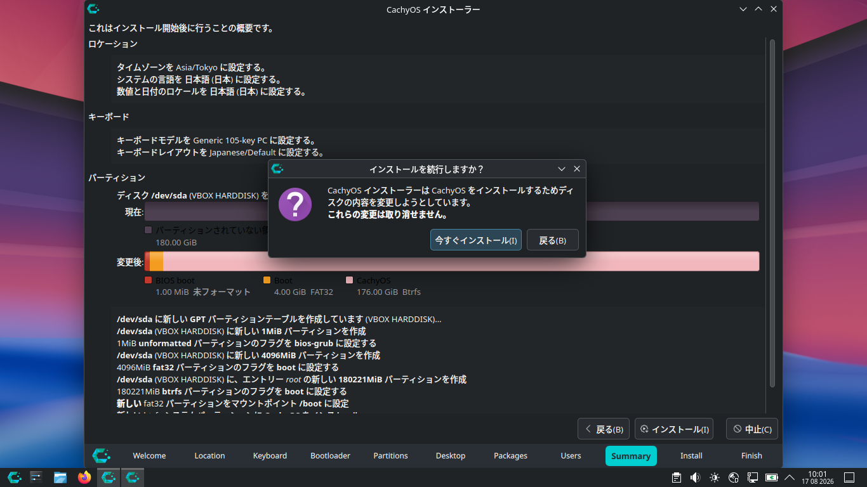Open the clipboard tray icon
The width and height of the screenshot is (867, 487).
(x=677, y=477)
